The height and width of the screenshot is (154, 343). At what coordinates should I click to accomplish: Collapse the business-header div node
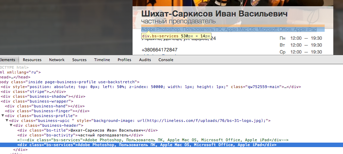click(11, 125)
